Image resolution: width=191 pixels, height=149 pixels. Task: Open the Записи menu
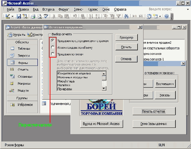click(x=79, y=9)
